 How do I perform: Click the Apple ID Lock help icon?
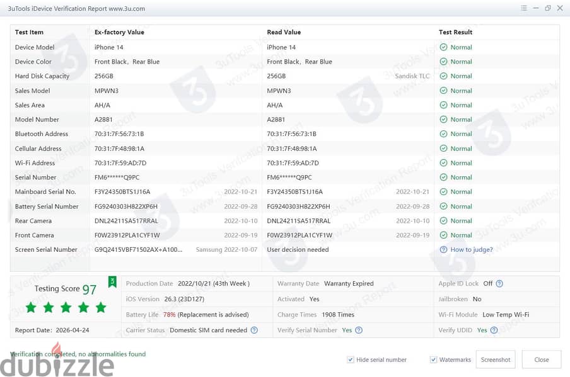(499, 284)
